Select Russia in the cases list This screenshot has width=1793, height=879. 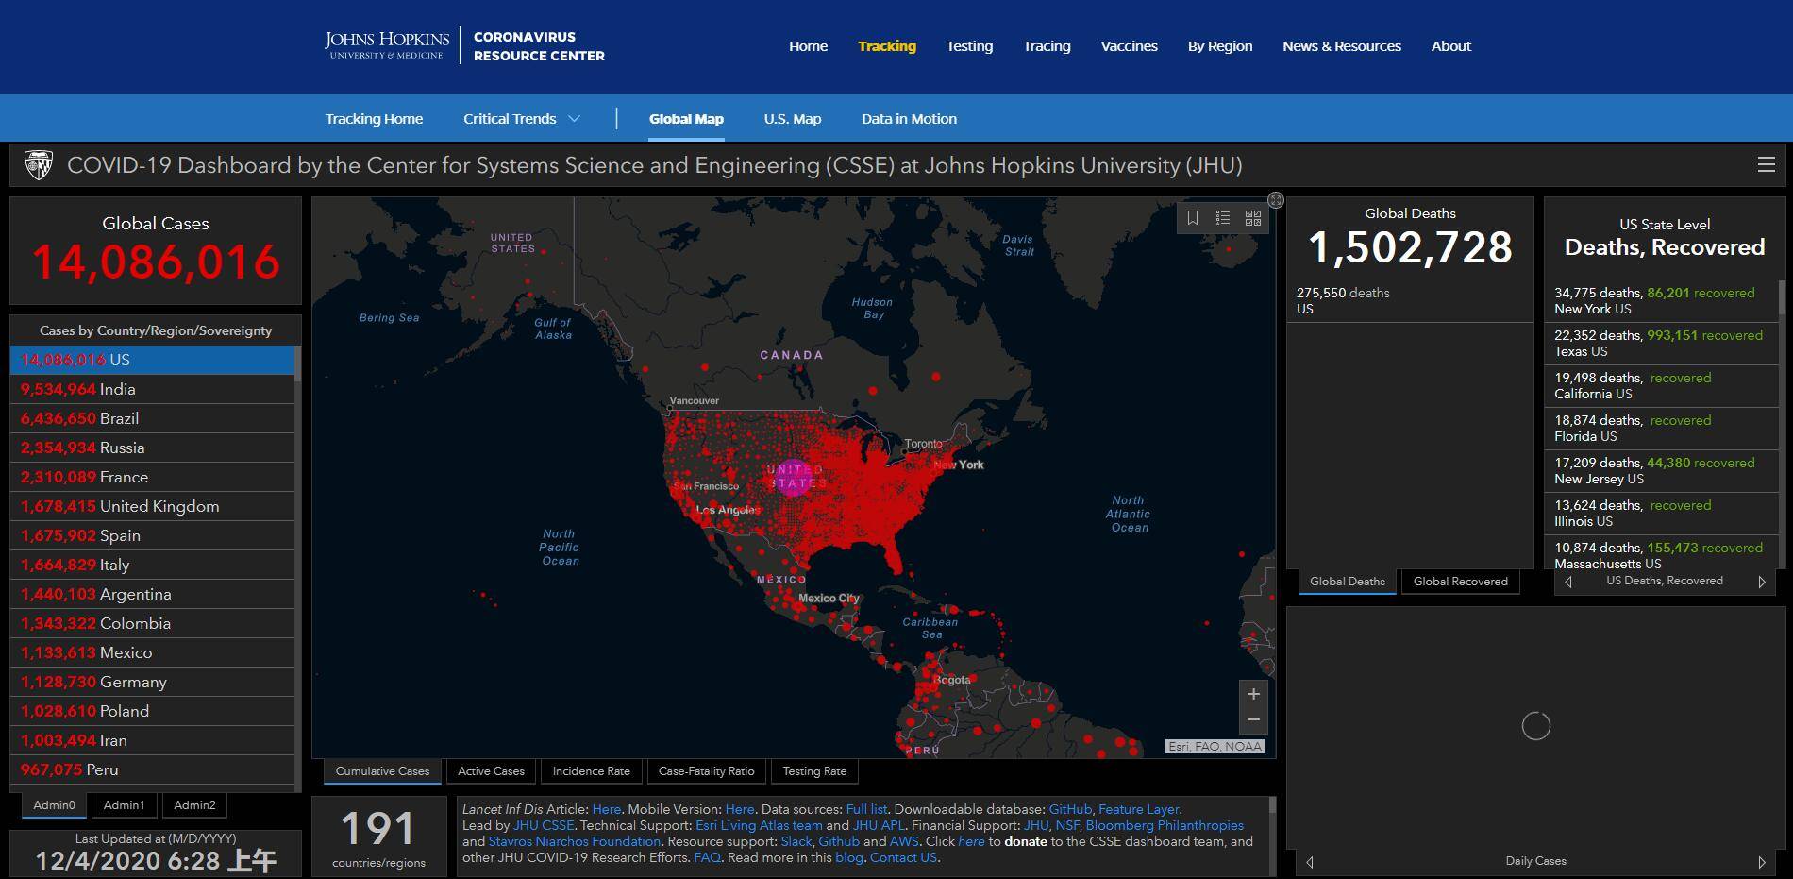tap(152, 448)
